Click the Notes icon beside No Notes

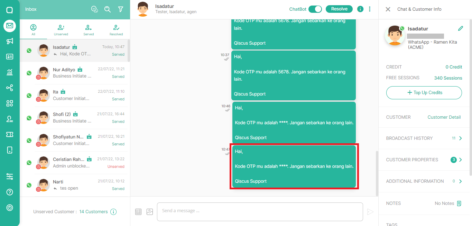click(459, 204)
